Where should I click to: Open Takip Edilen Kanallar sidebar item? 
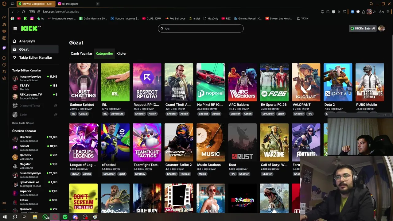(x=35, y=57)
